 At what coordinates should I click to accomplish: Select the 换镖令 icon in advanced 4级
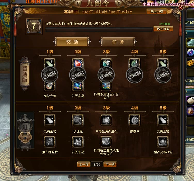tap(134, 120)
